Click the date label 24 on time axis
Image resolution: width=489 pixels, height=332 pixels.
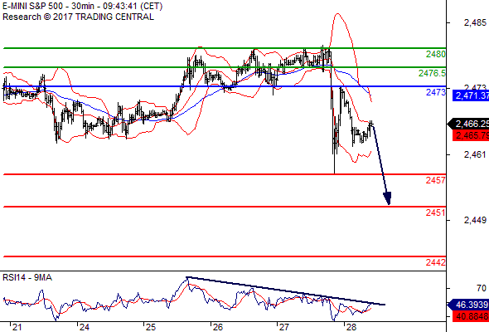(85, 327)
